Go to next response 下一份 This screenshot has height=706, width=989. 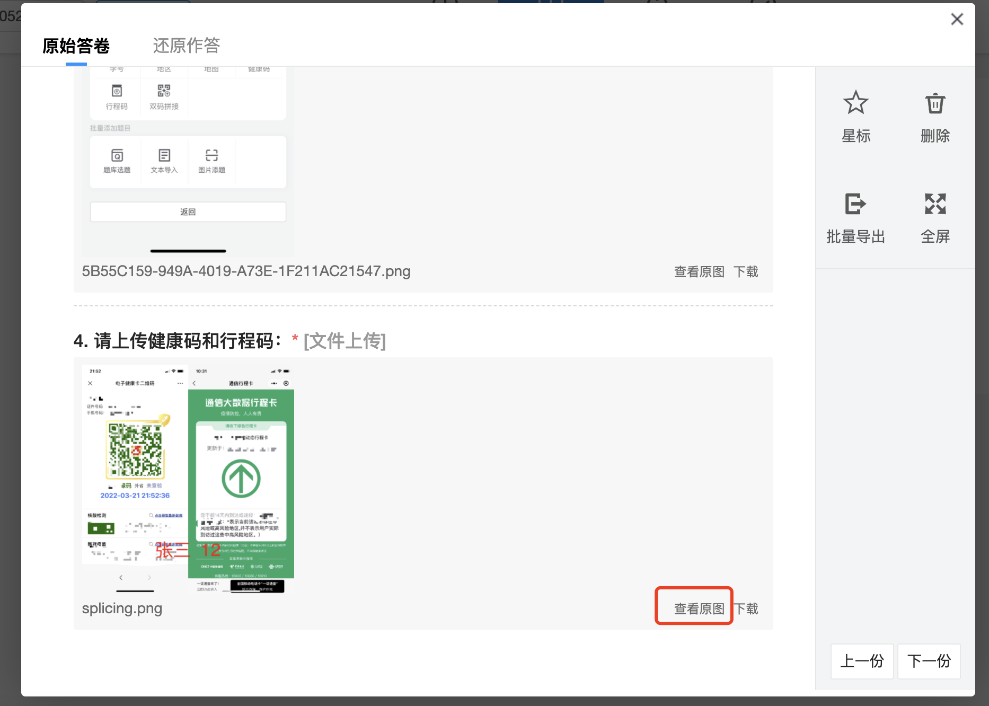929,661
